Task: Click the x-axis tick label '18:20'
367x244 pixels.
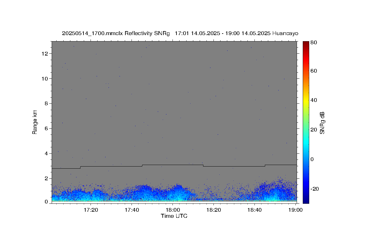Action: (213, 210)
